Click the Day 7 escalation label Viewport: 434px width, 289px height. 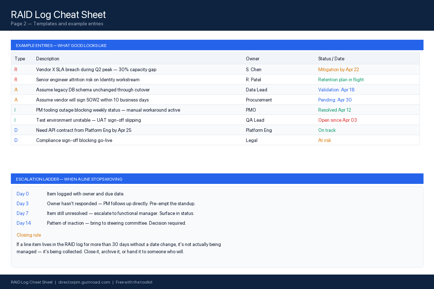pos(22,213)
